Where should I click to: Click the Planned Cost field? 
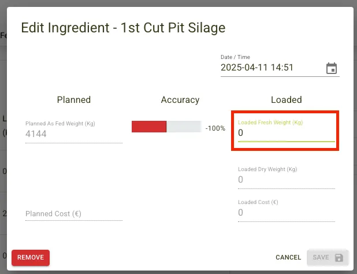click(x=73, y=214)
